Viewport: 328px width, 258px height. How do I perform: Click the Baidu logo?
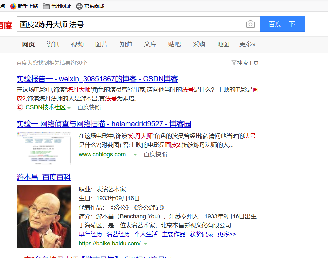pyautogui.click(x=6, y=25)
